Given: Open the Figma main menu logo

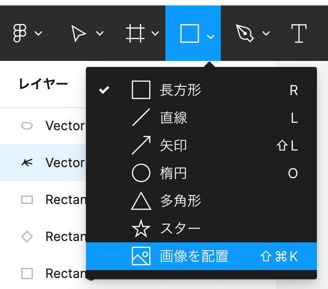Looking at the screenshot, I should click(x=20, y=33).
